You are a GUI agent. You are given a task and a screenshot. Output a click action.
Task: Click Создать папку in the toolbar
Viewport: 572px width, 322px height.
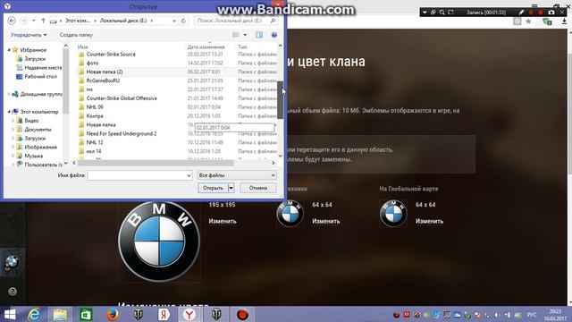76,35
